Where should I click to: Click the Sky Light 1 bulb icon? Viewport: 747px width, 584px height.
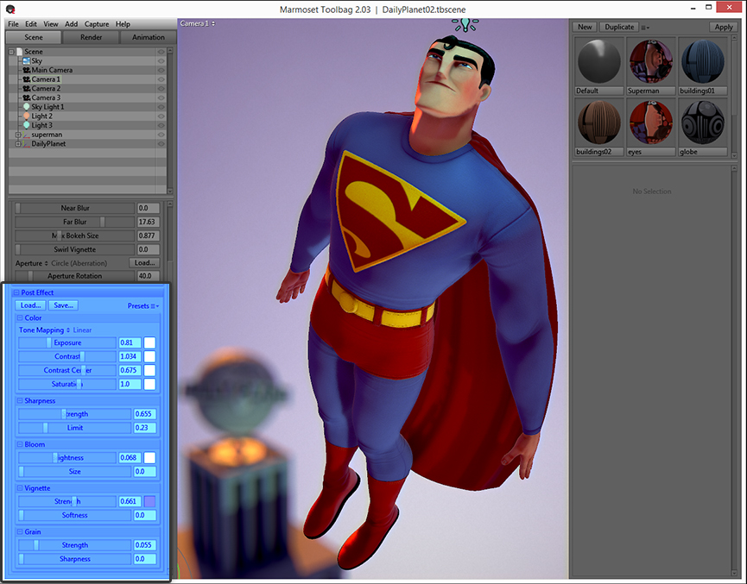coord(27,107)
